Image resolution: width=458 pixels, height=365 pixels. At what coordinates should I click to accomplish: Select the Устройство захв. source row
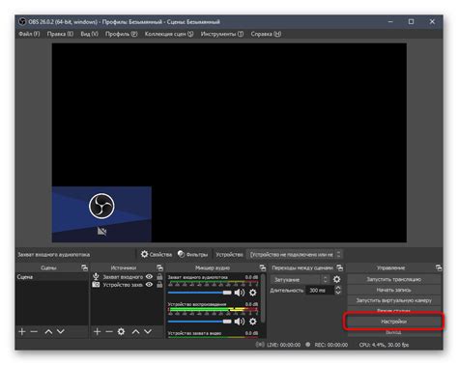tap(128, 285)
